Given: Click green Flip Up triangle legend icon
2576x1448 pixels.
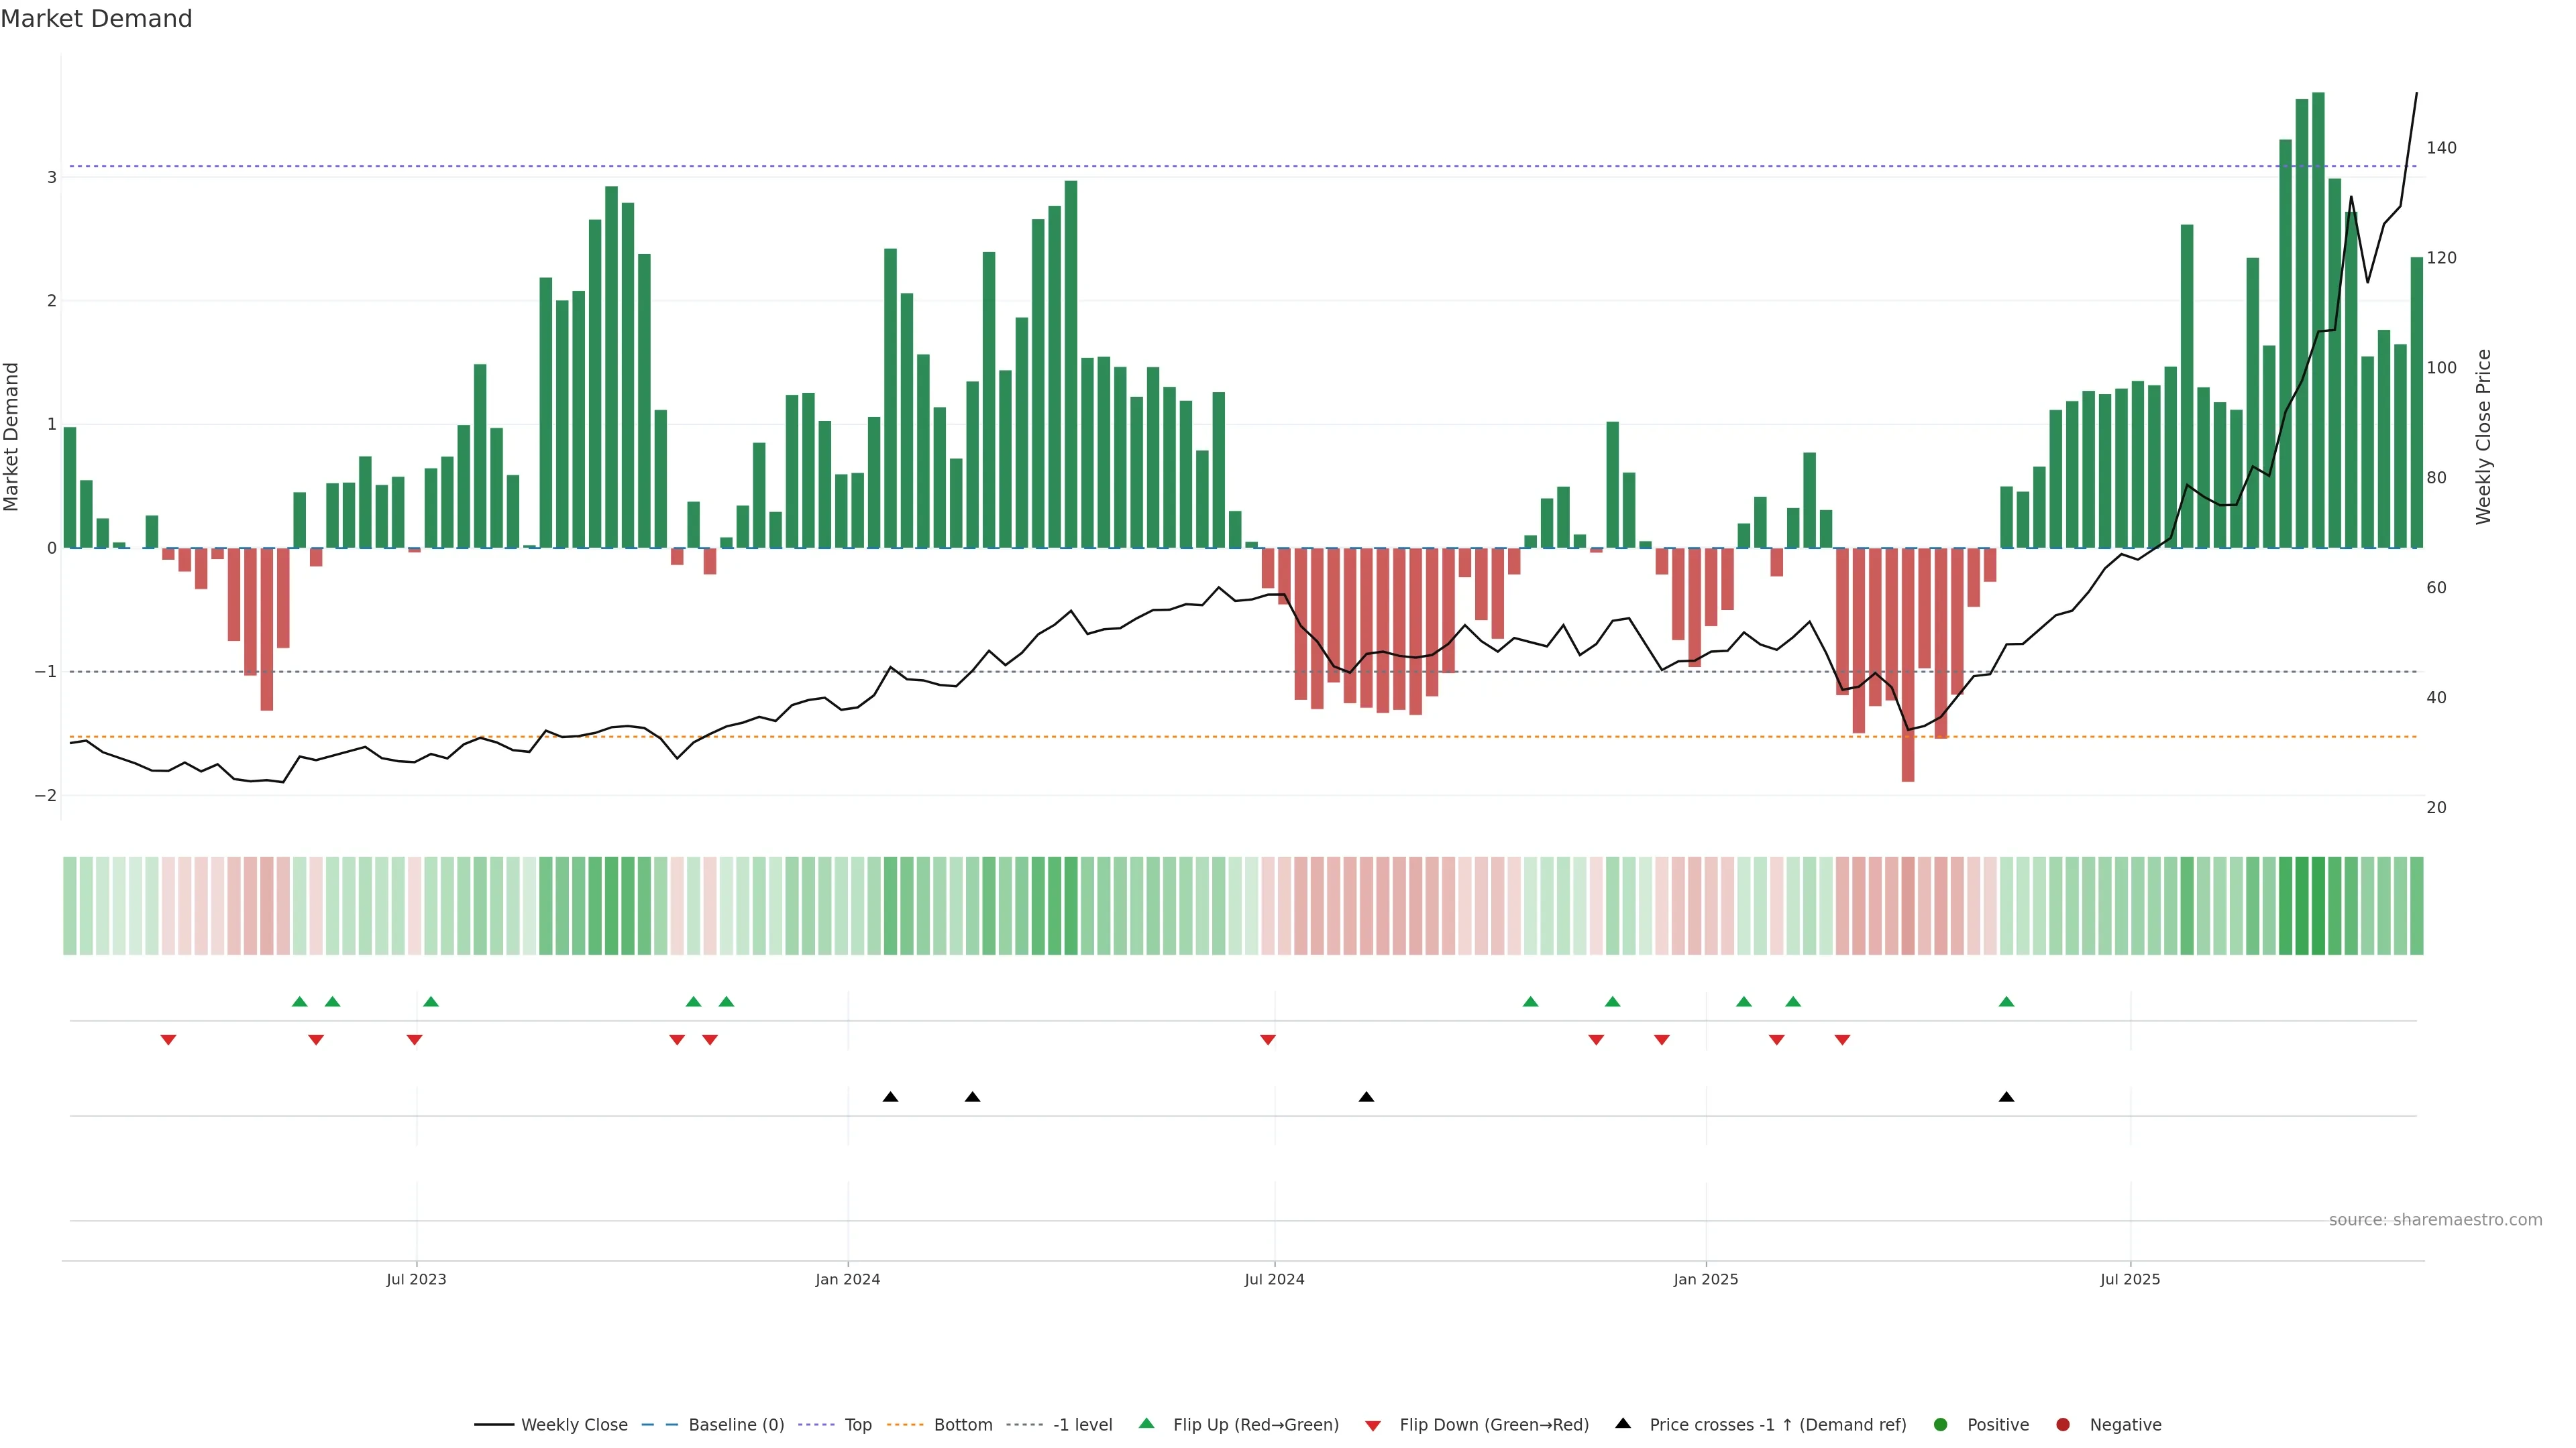Looking at the screenshot, I should pos(1147,1424).
